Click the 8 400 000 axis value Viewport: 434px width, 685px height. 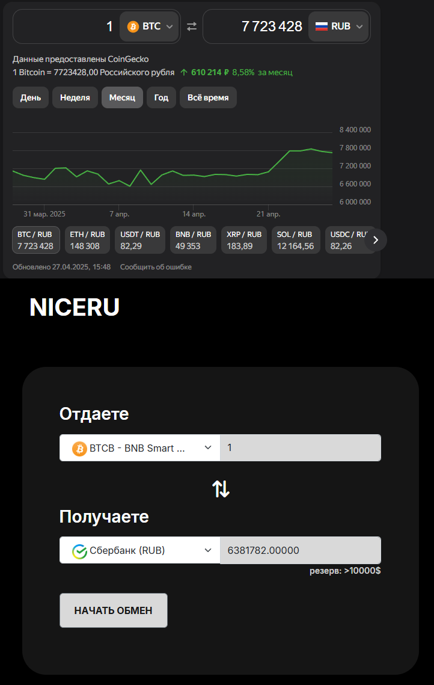point(355,130)
